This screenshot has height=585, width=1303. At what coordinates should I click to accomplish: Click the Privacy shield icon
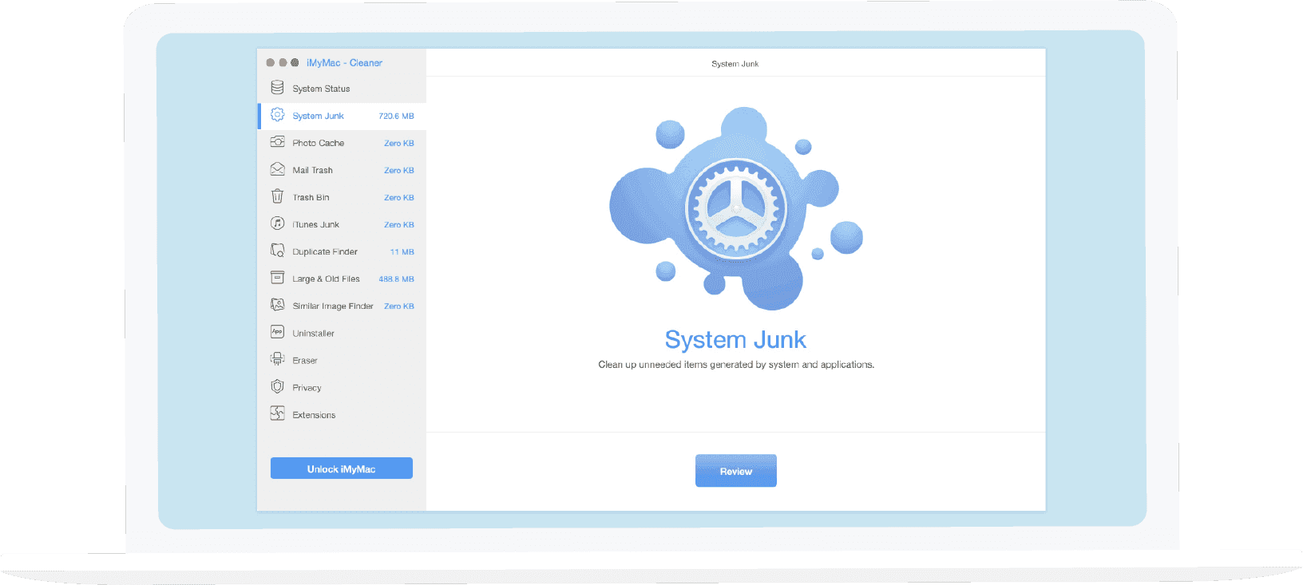pos(277,386)
